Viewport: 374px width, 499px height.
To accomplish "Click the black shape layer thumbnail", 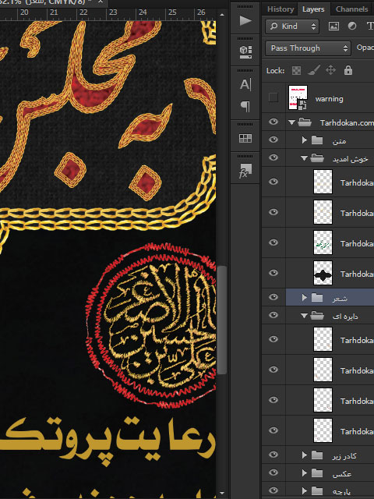I will coord(323,273).
